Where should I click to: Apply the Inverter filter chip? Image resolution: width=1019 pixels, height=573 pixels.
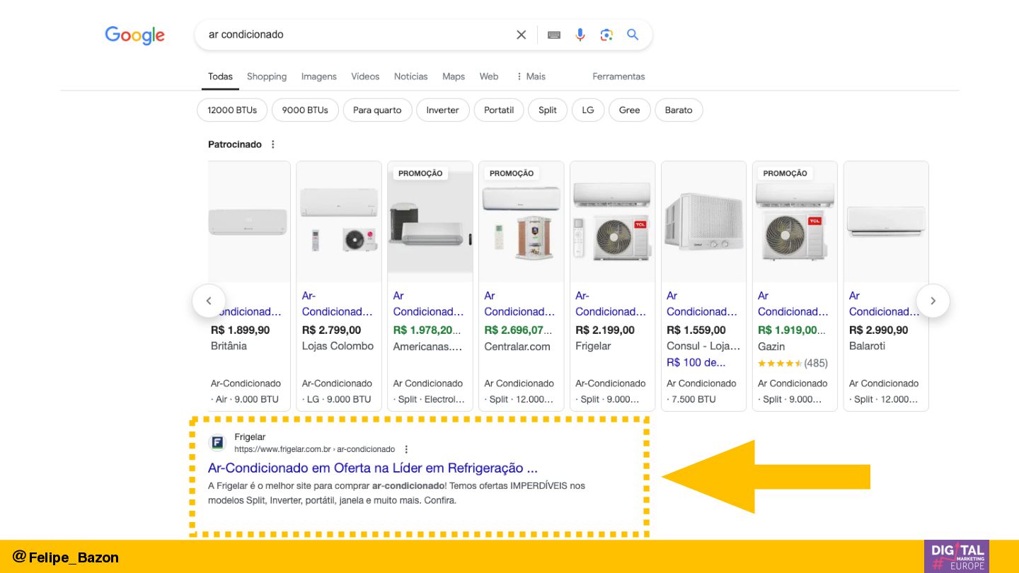pos(442,110)
